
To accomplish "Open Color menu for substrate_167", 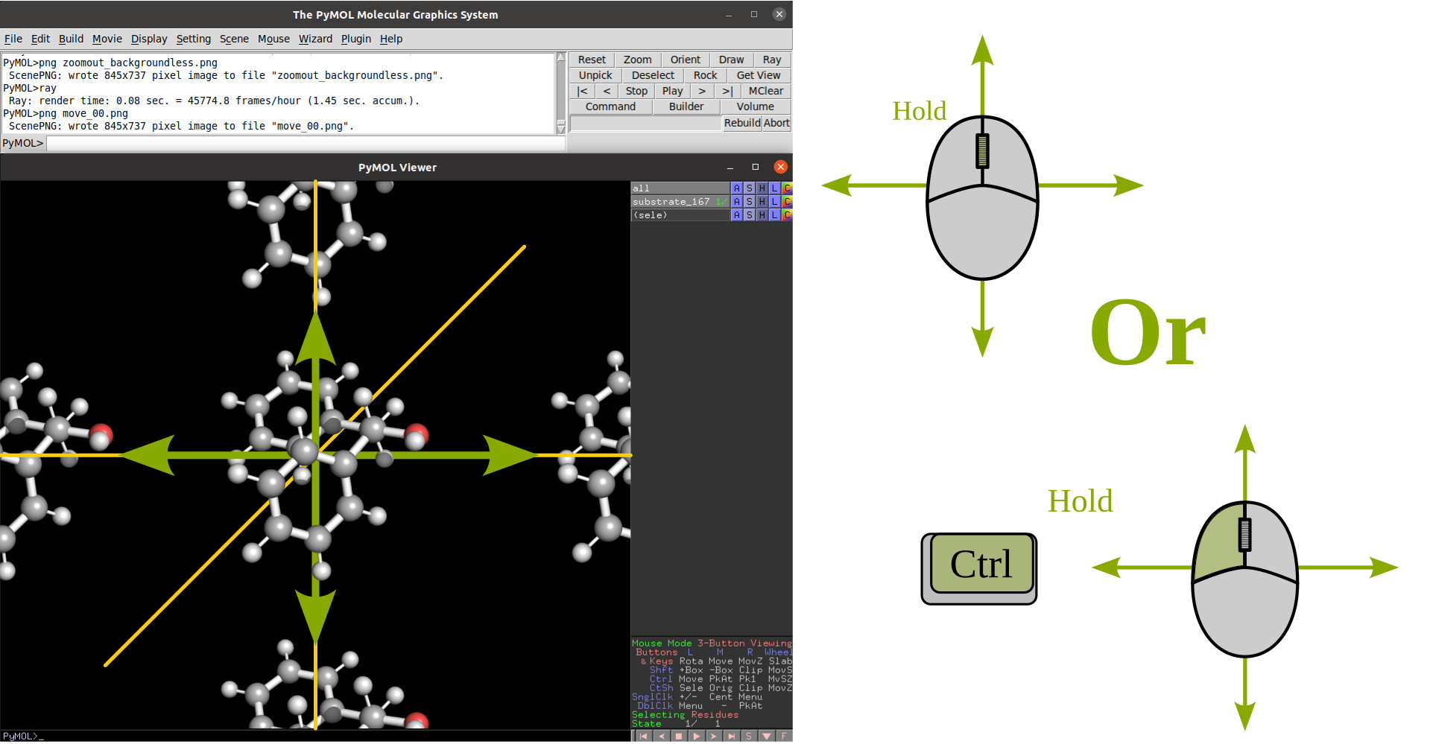I will tap(787, 202).
